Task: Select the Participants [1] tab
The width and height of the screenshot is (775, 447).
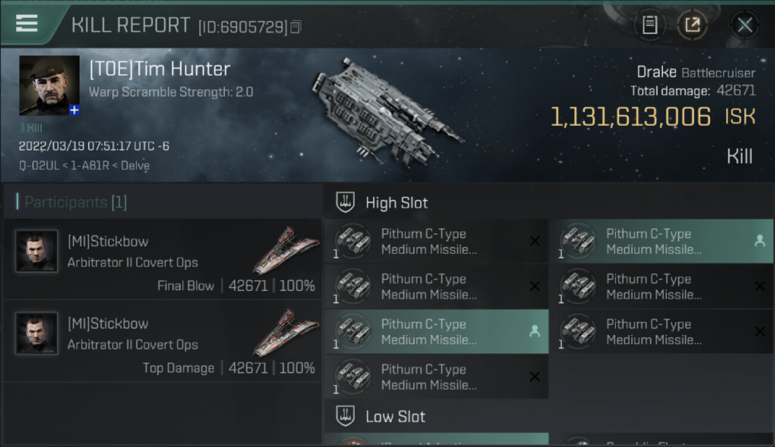Action: pos(72,203)
